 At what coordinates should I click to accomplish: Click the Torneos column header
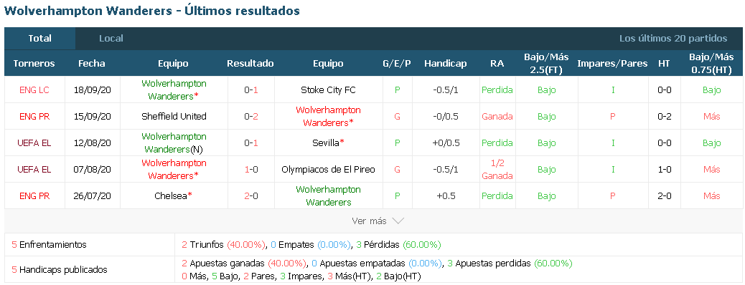pos(34,64)
